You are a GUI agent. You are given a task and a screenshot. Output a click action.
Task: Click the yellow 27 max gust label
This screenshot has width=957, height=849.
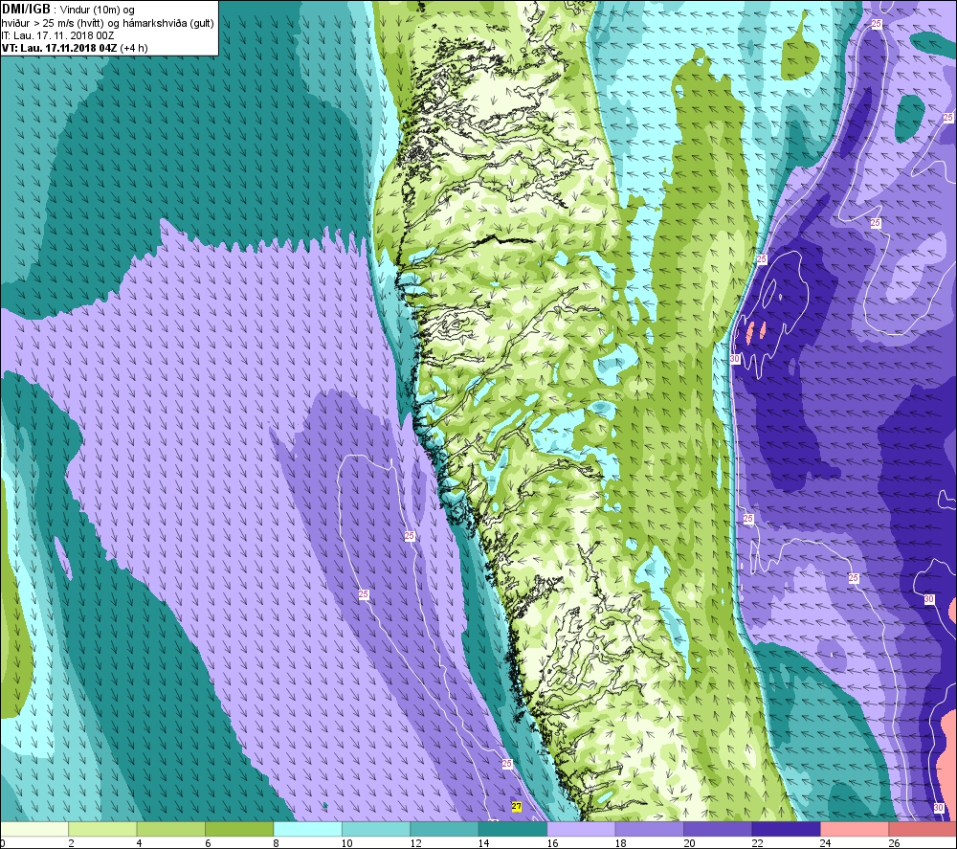tap(517, 807)
